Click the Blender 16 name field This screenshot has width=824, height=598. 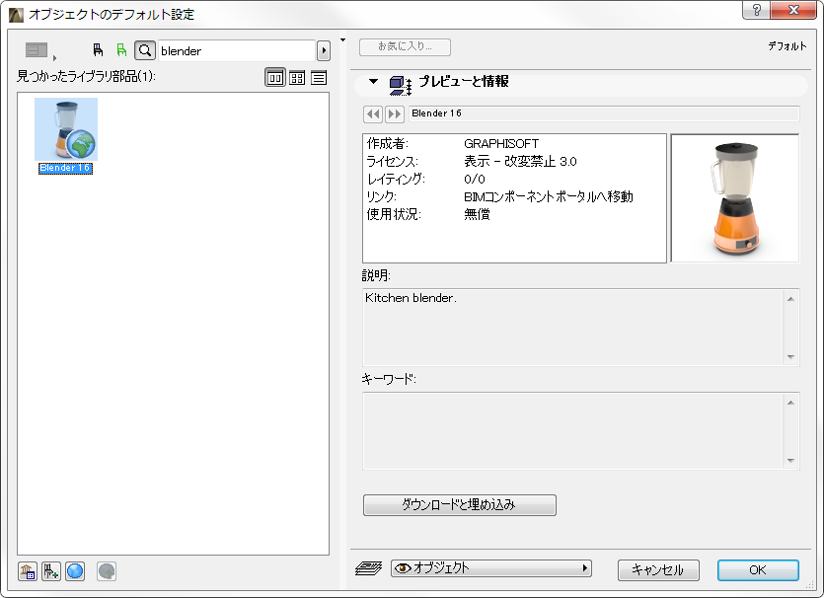point(604,113)
